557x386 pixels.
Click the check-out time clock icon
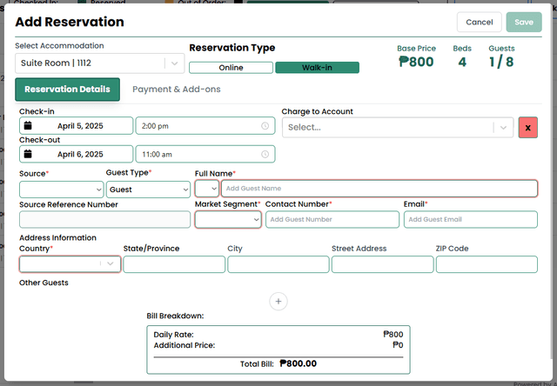click(265, 154)
